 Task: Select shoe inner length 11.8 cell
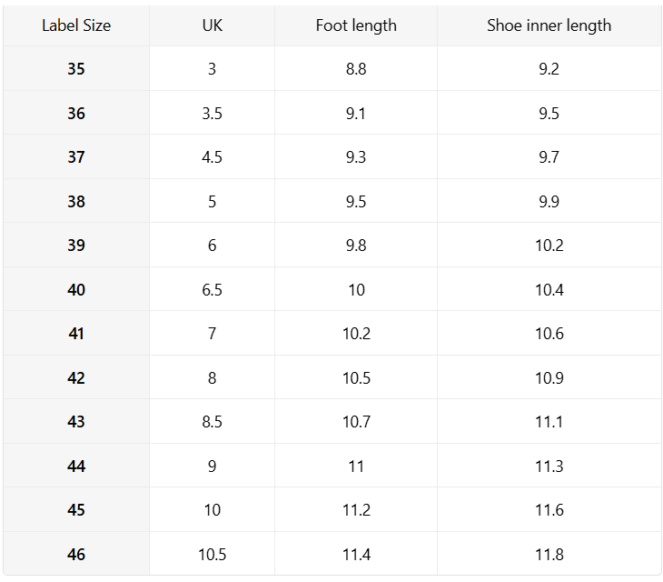(x=549, y=555)
